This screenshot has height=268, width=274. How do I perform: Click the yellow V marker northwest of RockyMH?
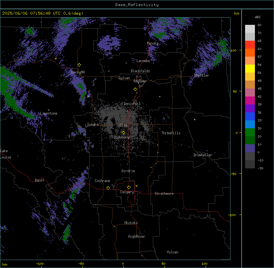(56, 59)
